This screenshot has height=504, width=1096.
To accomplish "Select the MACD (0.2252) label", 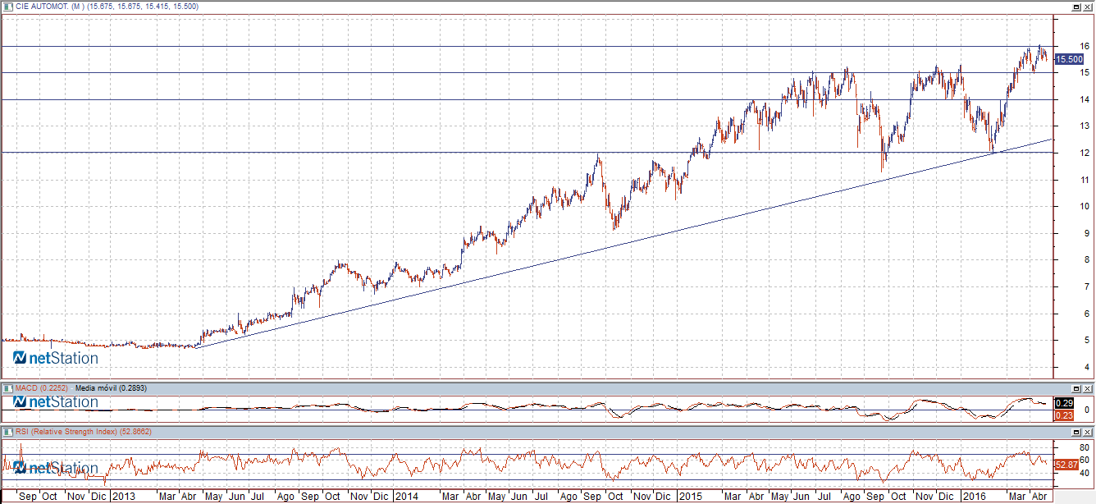I will coord(42,388).
